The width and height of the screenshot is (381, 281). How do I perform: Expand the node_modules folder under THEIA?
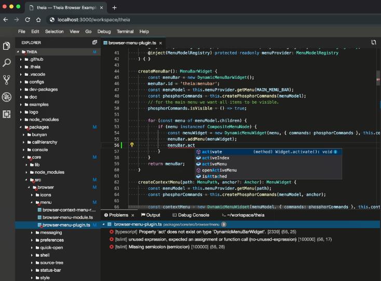point(21,119)
